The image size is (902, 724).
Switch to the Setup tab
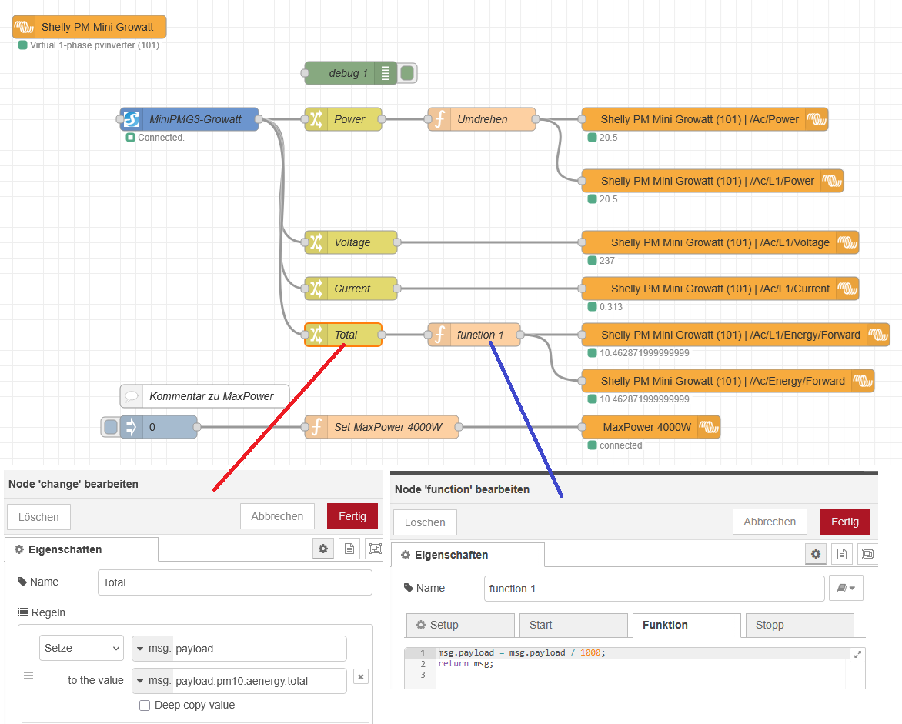tap(460, 625)
